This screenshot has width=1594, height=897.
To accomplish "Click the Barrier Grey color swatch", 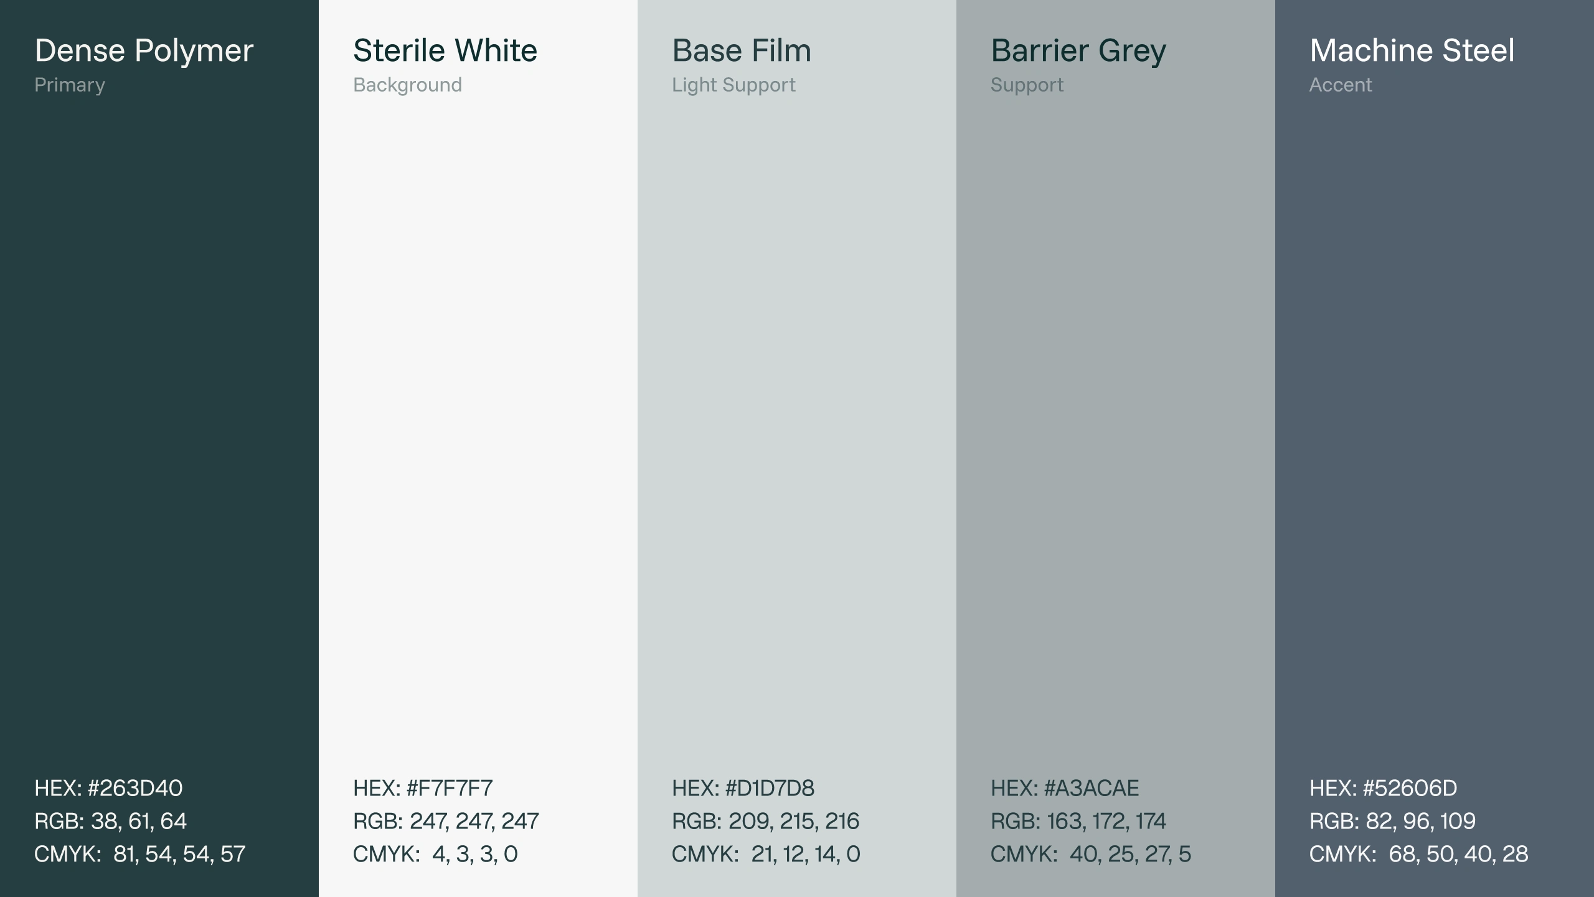I will click(x=1116, y=436).
